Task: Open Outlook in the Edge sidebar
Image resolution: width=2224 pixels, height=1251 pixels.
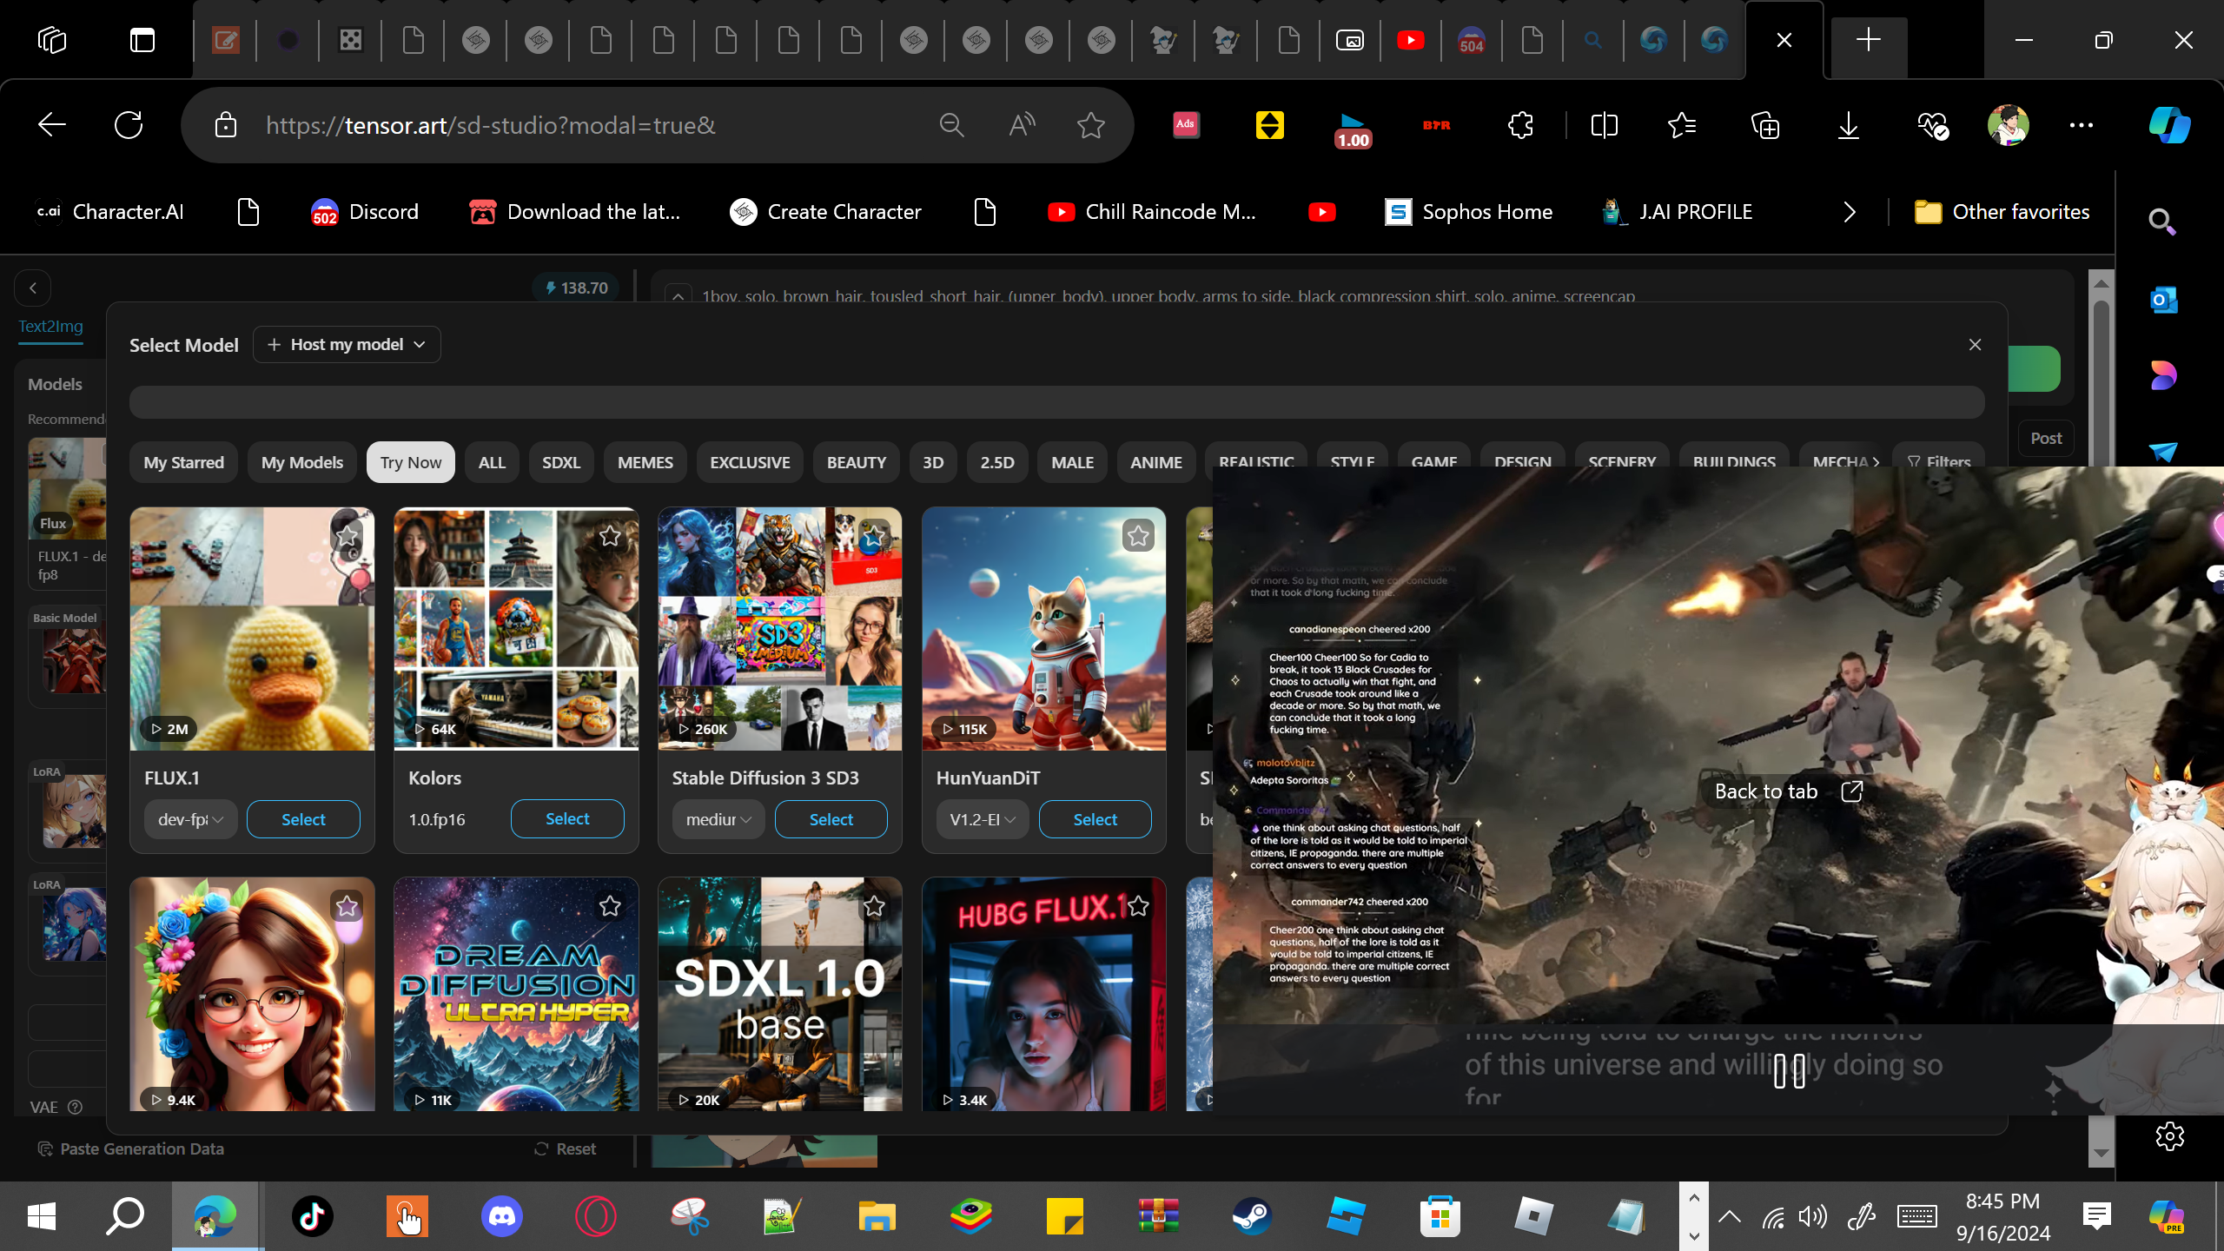Action: [x=2163, y=301]
